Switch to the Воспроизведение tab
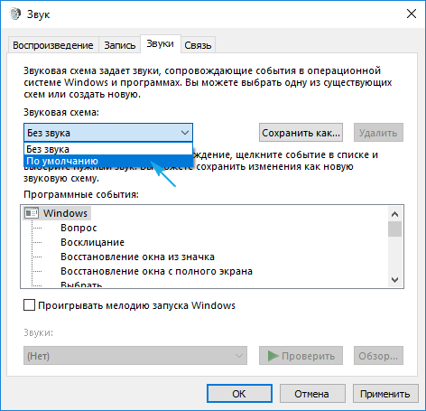 53,45
